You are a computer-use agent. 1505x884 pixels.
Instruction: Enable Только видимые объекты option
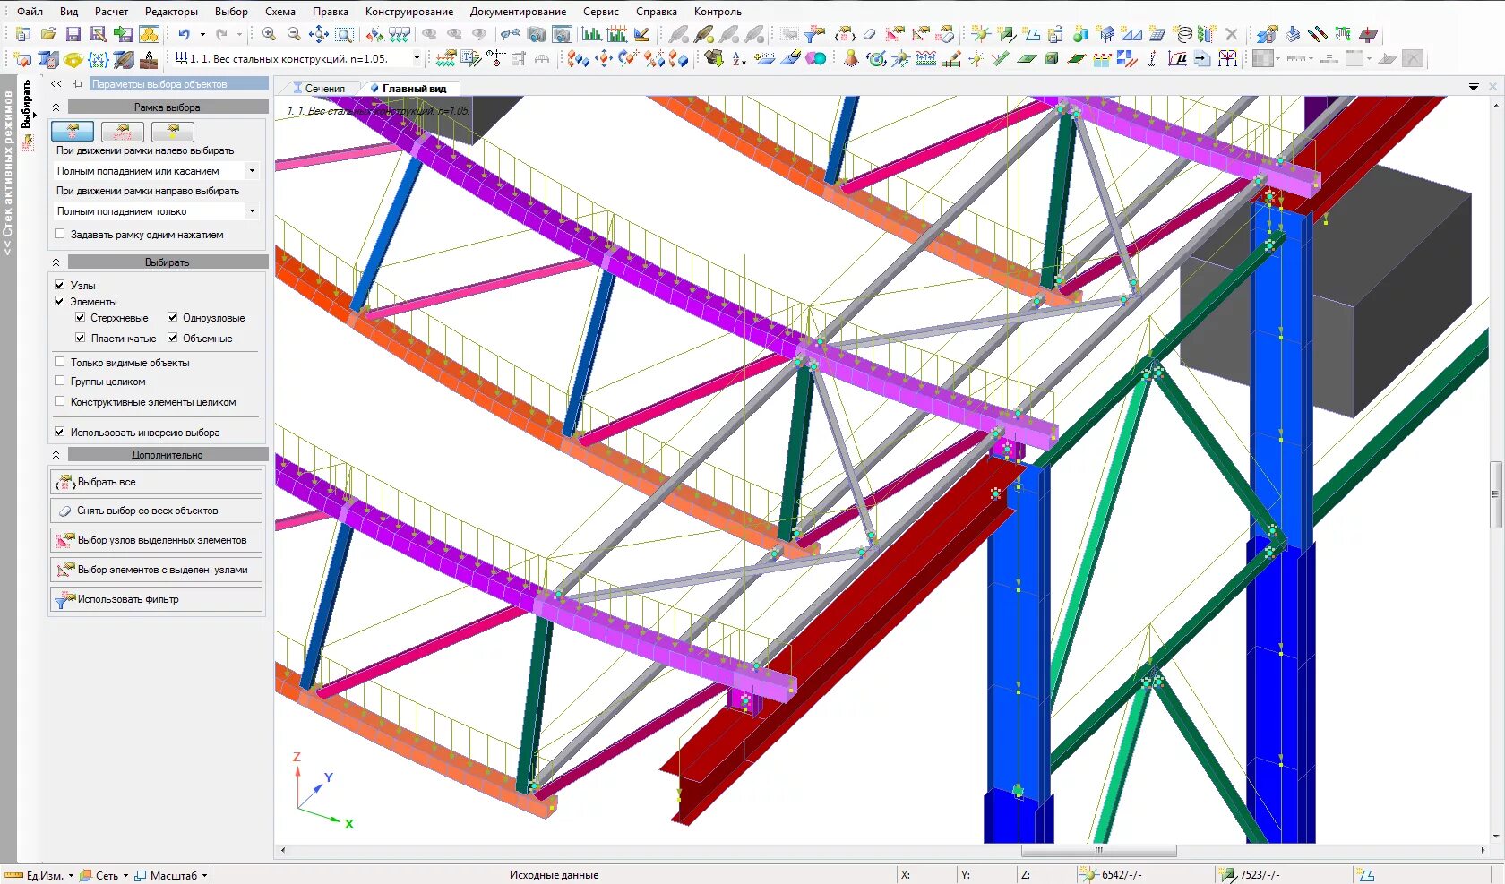pyautogui.click(x=59, y=362)
